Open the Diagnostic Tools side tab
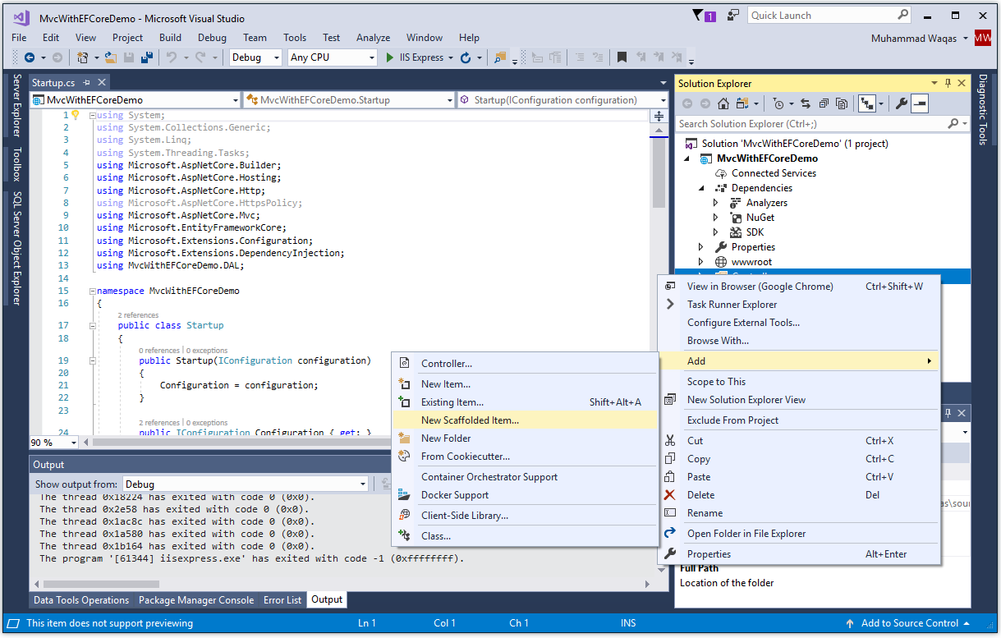Screen dimensions: 1001x638 983,109
